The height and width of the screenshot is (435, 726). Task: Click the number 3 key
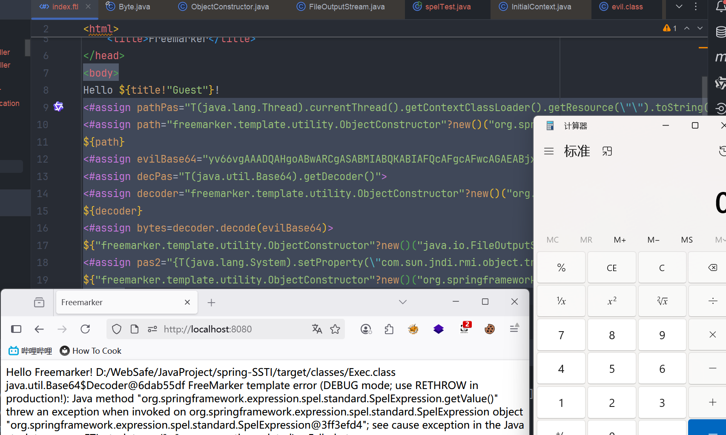pos(662,402)
